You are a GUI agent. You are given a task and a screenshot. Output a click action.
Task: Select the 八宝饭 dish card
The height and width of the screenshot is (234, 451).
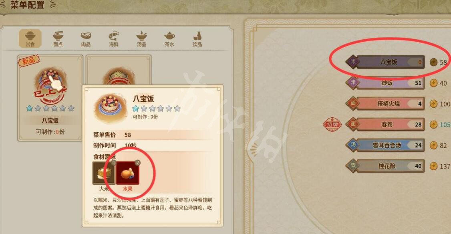point(50,98)
